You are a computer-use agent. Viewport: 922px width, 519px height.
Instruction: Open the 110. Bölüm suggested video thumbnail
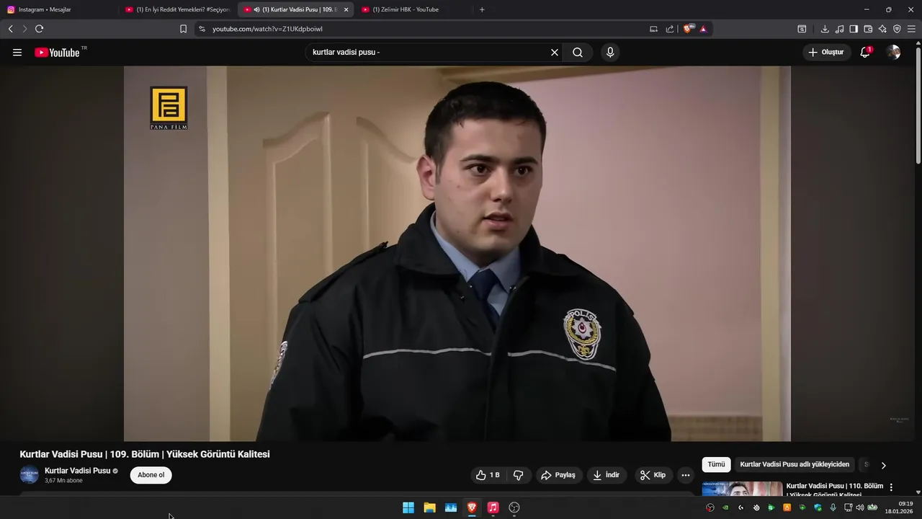point(742,489)
